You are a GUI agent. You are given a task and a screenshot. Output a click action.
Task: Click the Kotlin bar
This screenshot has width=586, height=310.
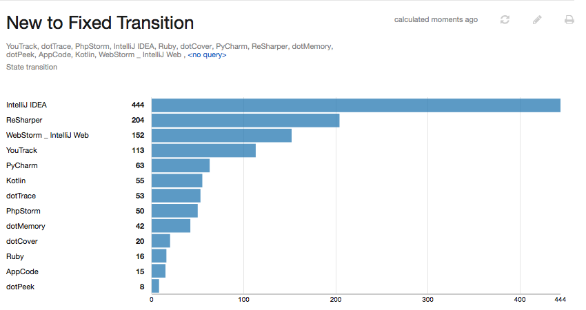(177, 181)
